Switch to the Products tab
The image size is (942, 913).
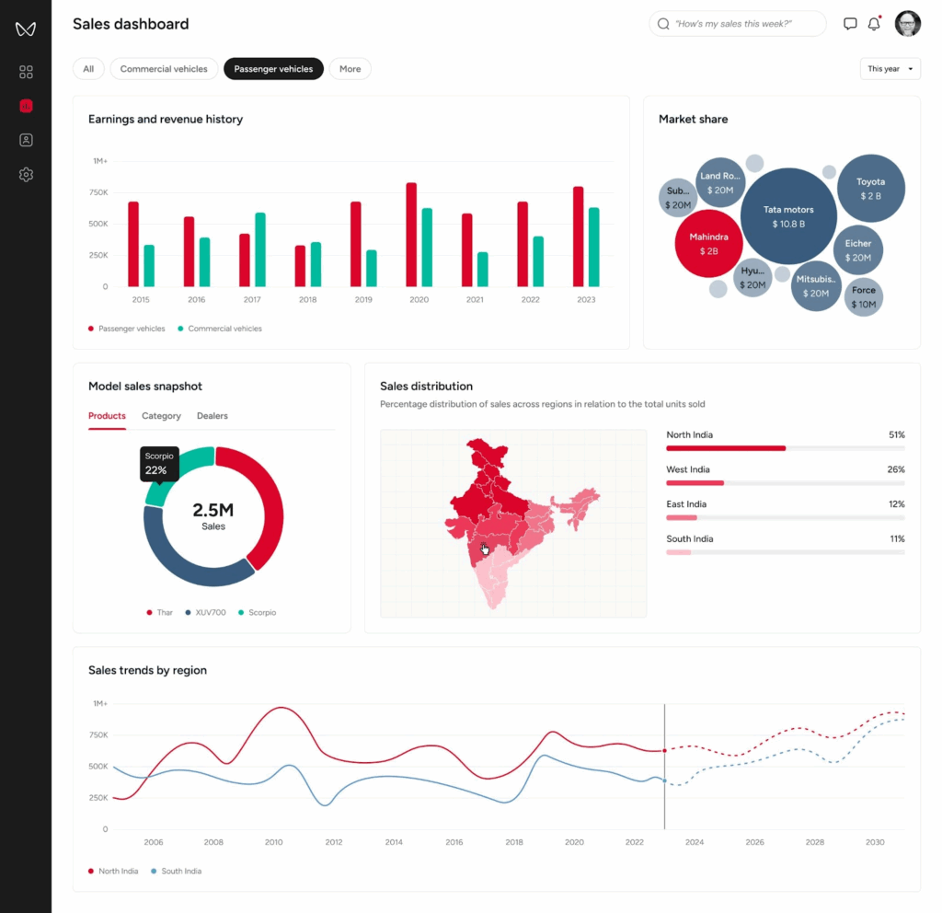[107, 416]
